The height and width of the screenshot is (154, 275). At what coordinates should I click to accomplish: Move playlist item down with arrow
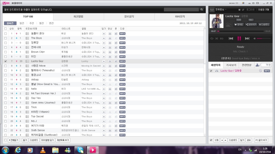coord(222,140)
